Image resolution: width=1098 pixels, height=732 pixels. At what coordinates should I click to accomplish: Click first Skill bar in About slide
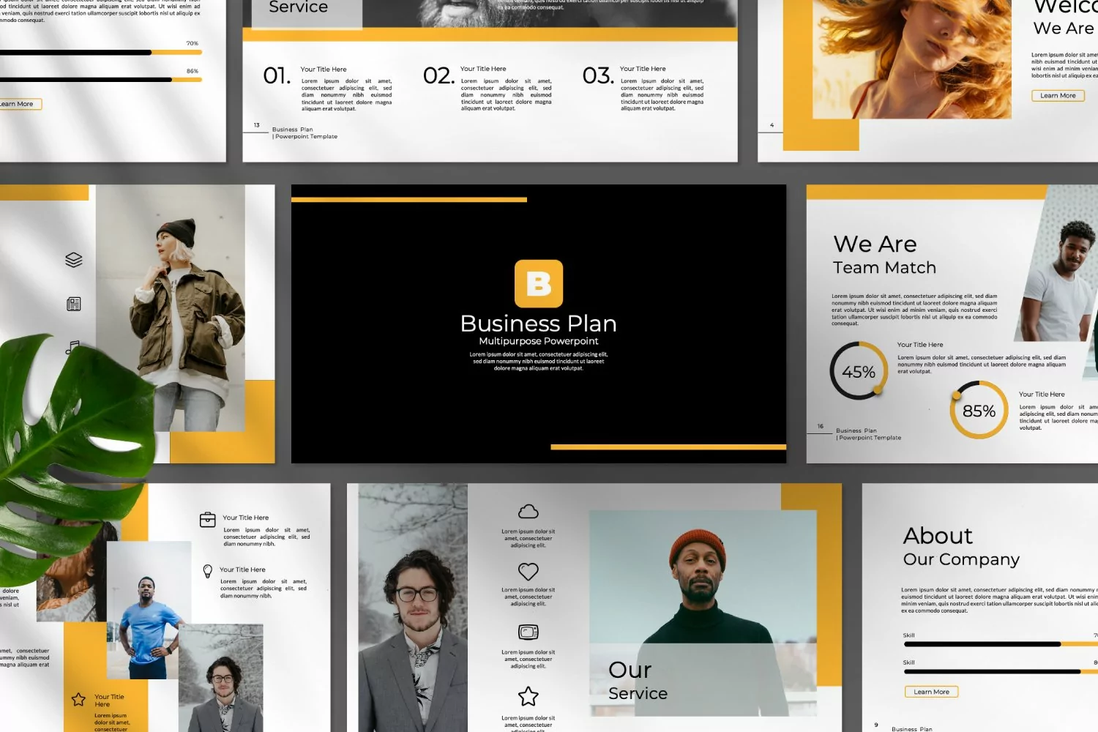(x=1001, y=644)
